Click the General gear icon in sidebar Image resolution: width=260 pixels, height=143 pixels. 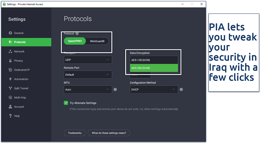tap(10, 33)
